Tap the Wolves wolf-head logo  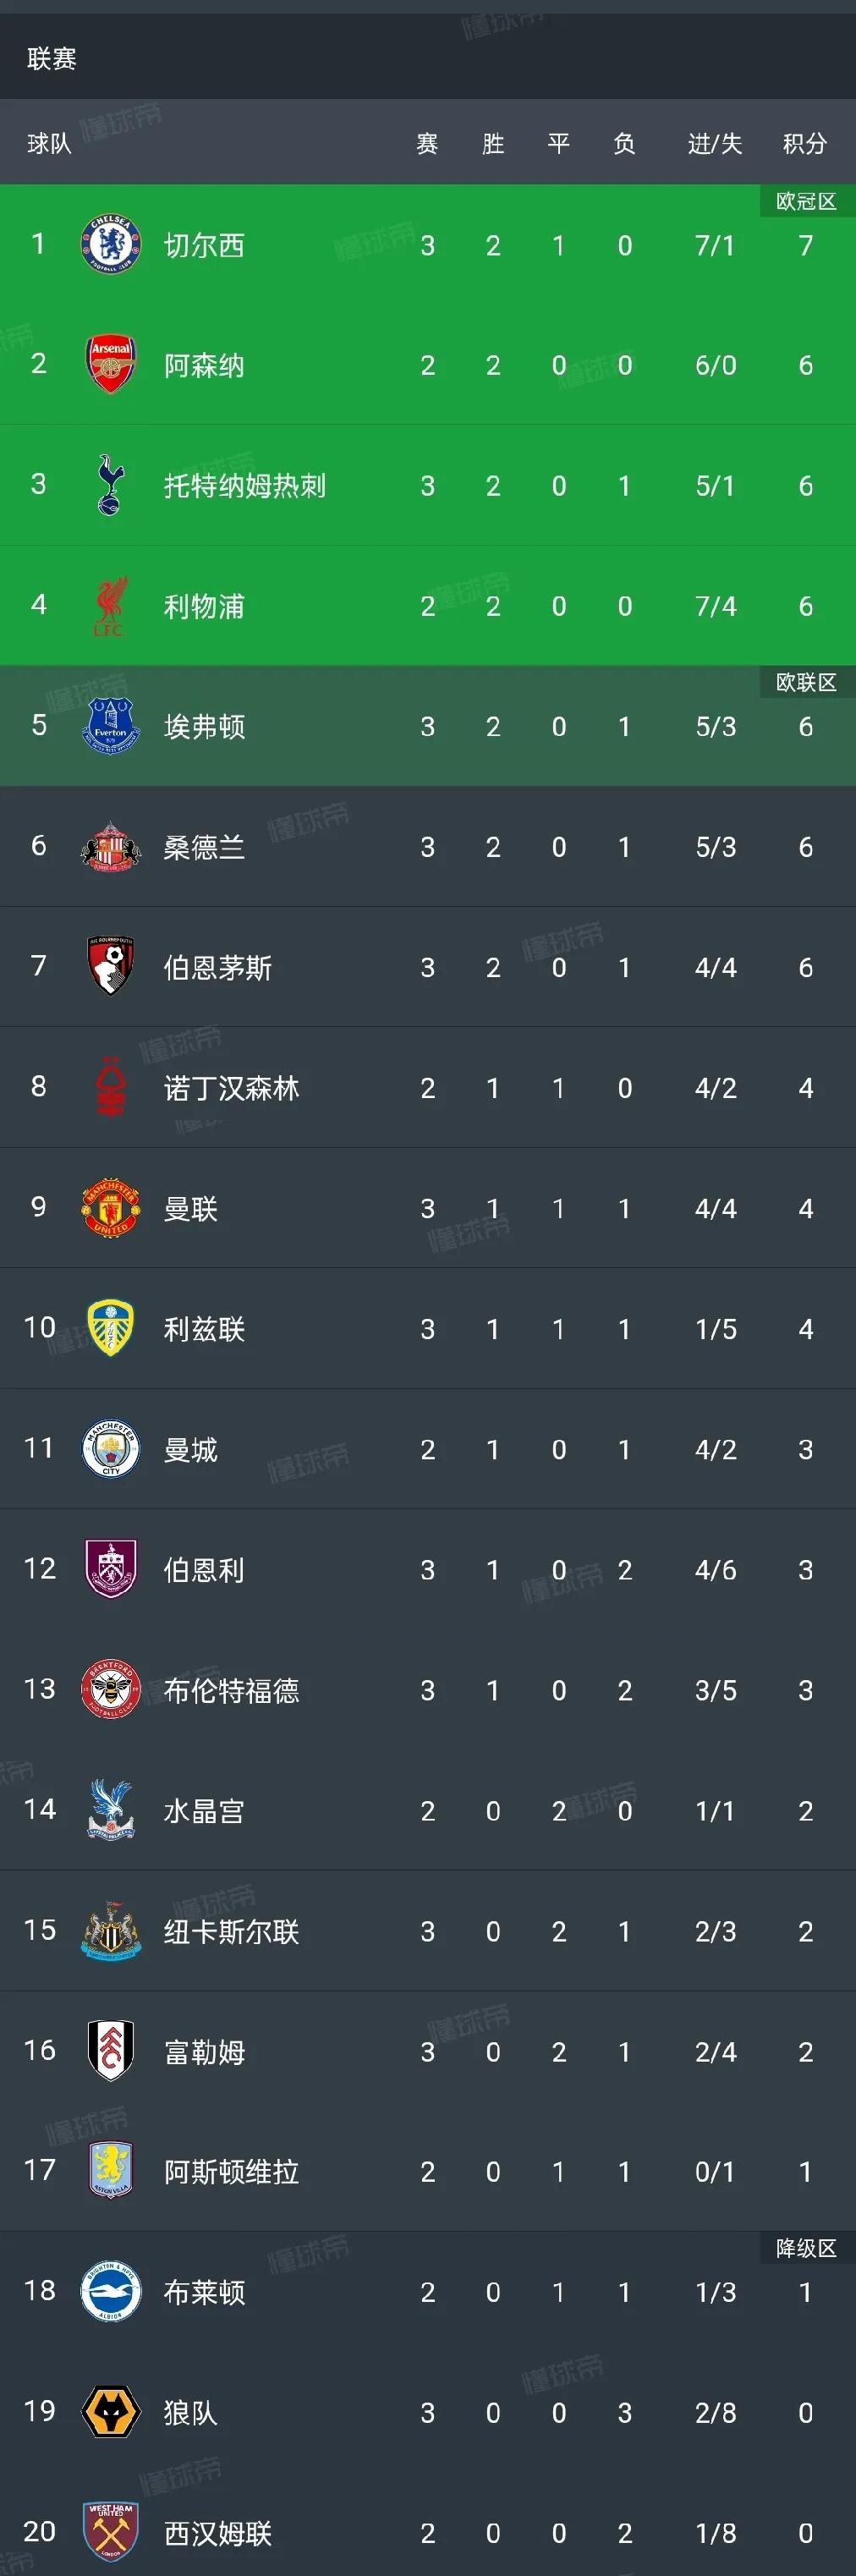click(110, 2412)
